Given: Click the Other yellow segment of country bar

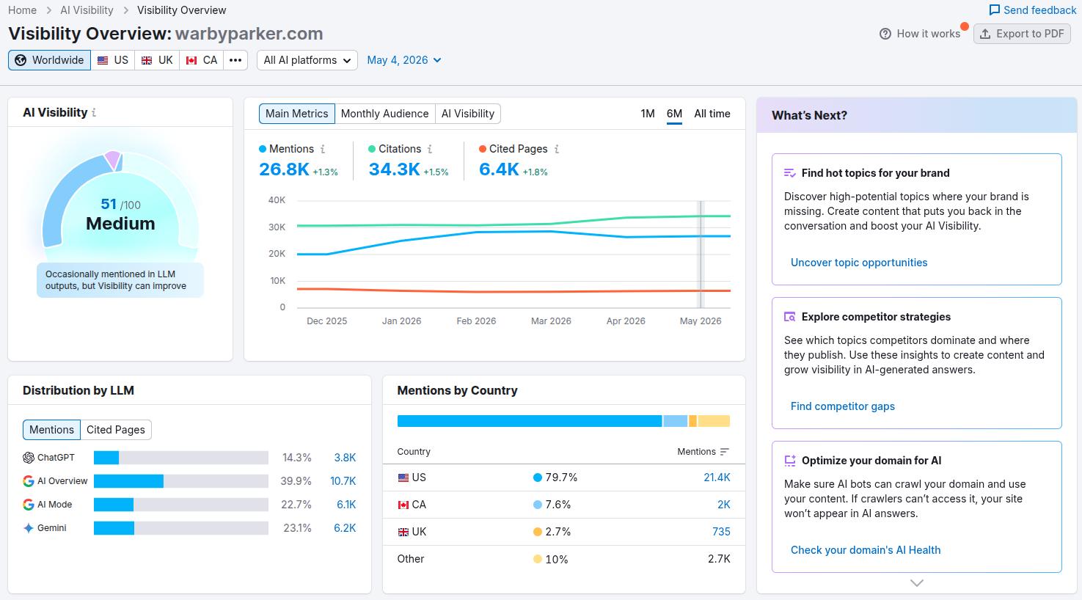Looking at the screenshot, I should 714,421.
